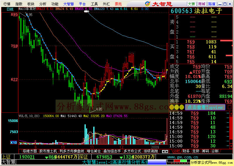Click indicator tabs scroll-right arrow
This screenshot has height=166, width=234.
[x=167, y=152]
